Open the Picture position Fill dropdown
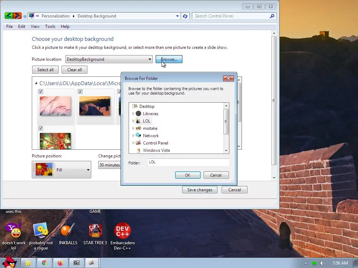Screen dimensions: 358x268 tap(62, 170)
